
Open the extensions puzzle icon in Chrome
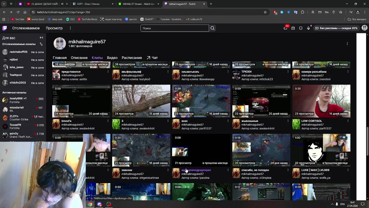click(x=302, y=12)
